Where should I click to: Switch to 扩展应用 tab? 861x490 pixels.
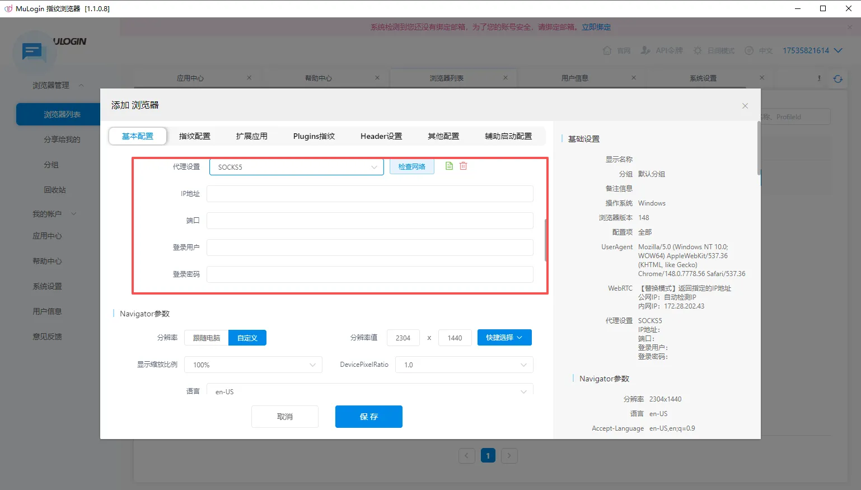point(252,136)
